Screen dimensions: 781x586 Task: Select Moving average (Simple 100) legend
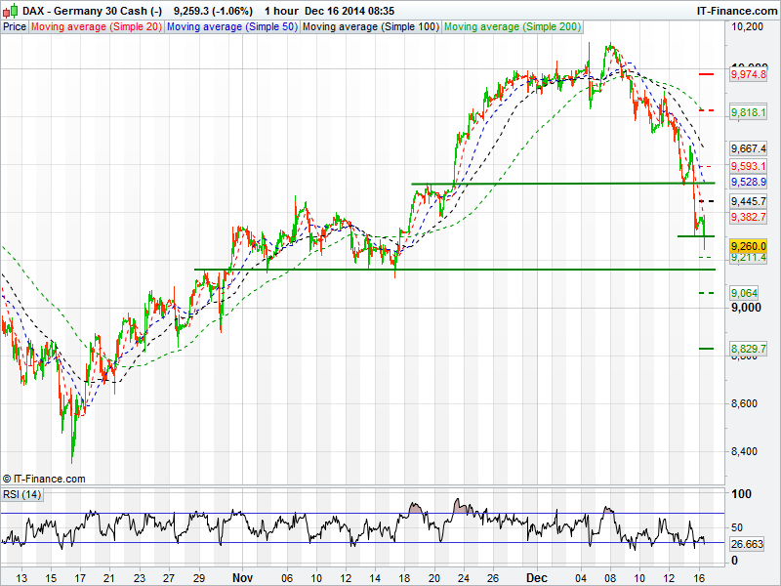pyautogui.click(x=370, y=27)
